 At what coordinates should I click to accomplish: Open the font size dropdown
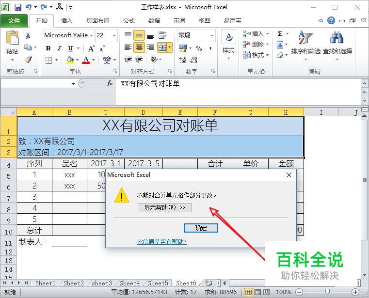pyautogui.click(x=114, y=35)
